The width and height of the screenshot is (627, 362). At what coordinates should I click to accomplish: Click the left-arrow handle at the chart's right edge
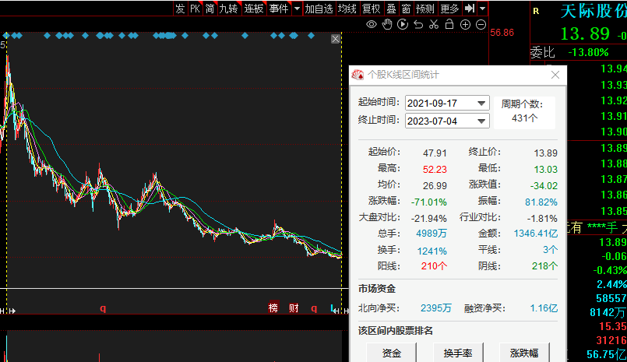(336, 311)
